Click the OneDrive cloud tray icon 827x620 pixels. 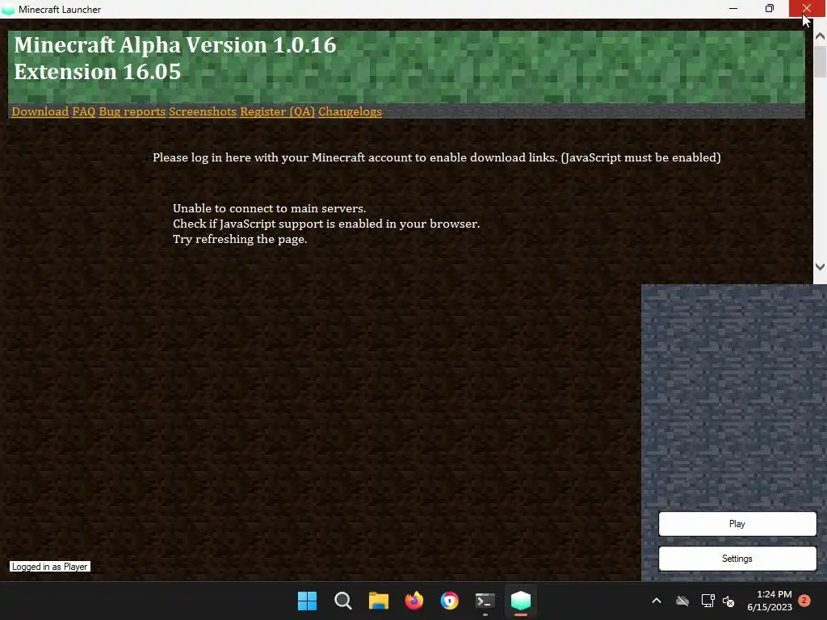tap(682, 601)
